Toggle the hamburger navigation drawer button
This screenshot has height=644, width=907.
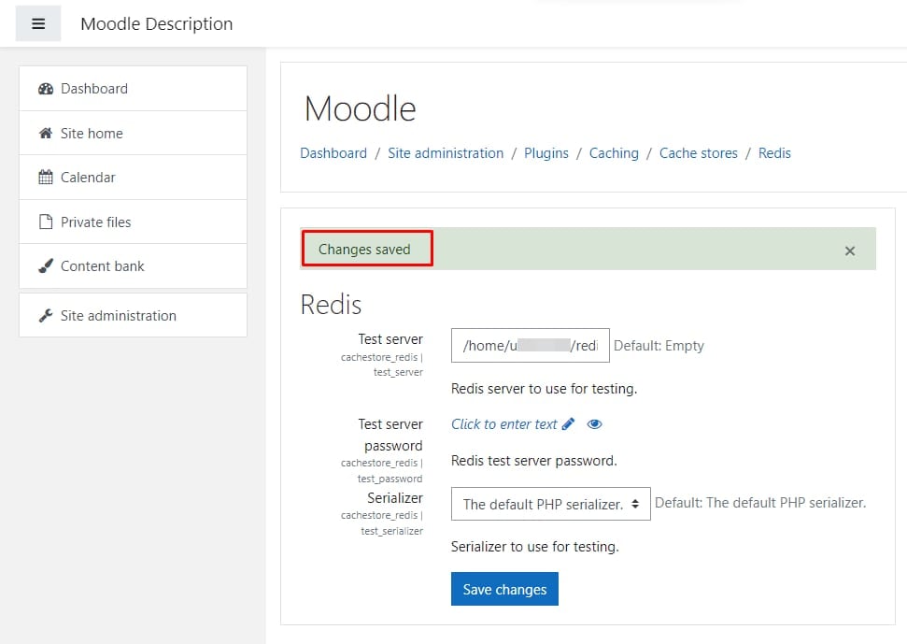tap(38, 23)
